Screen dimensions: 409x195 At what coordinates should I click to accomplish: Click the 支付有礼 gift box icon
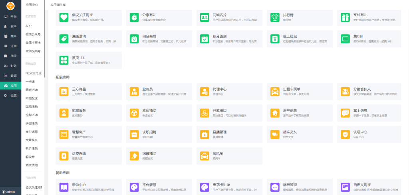tap(345, 18)
